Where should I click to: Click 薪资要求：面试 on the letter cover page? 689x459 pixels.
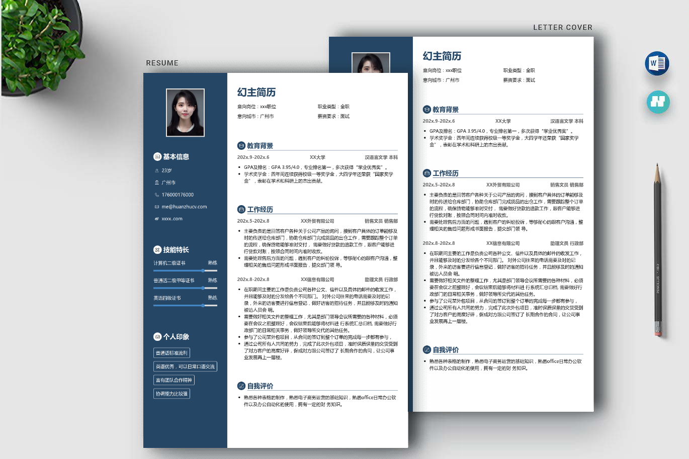tap(519, 80)
